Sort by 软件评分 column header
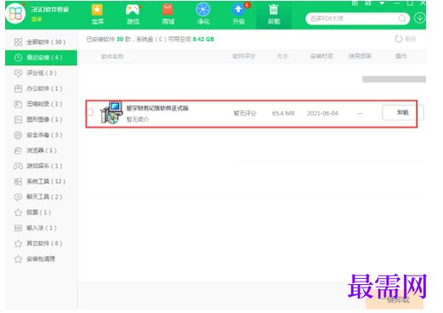 coord(244,56)
